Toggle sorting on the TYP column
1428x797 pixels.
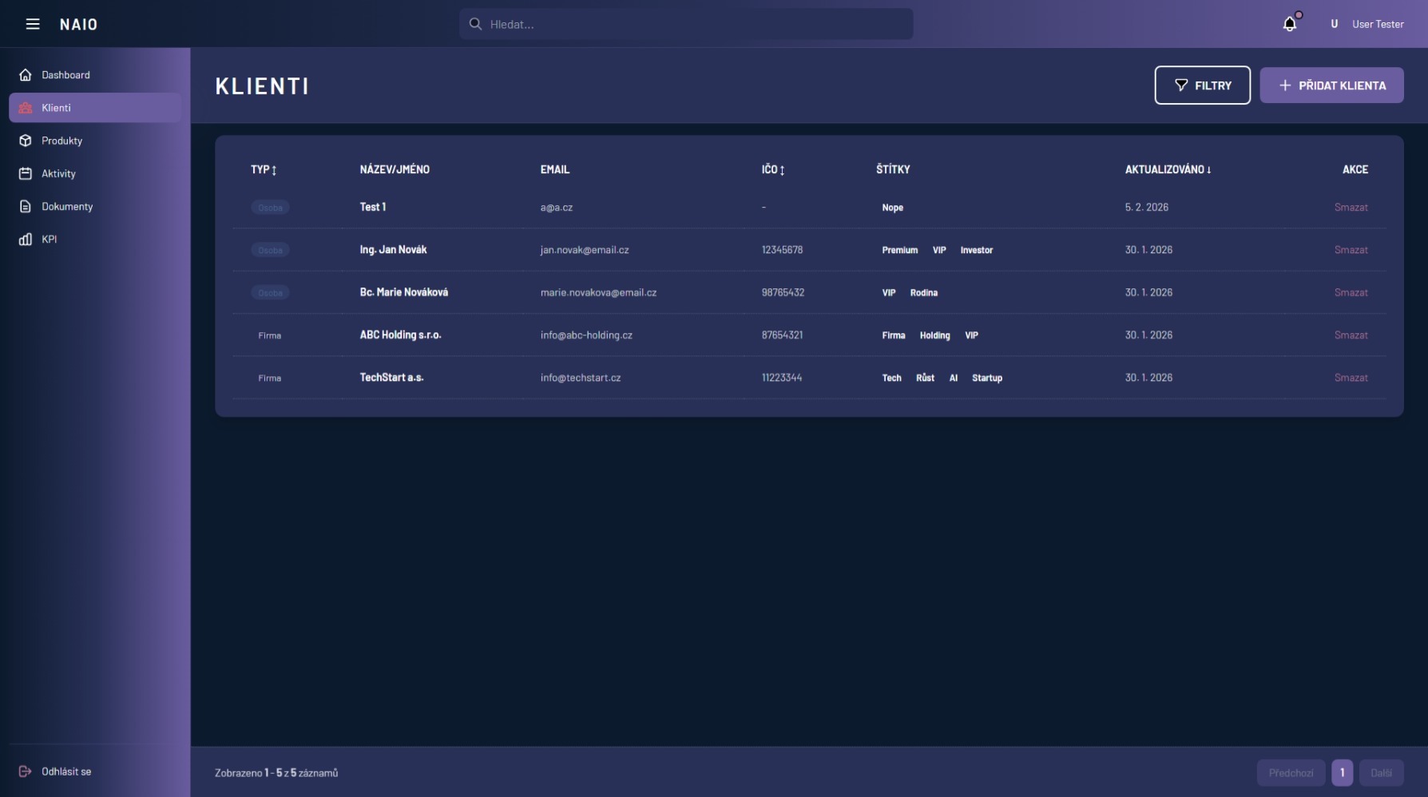[x=264, y=170]
